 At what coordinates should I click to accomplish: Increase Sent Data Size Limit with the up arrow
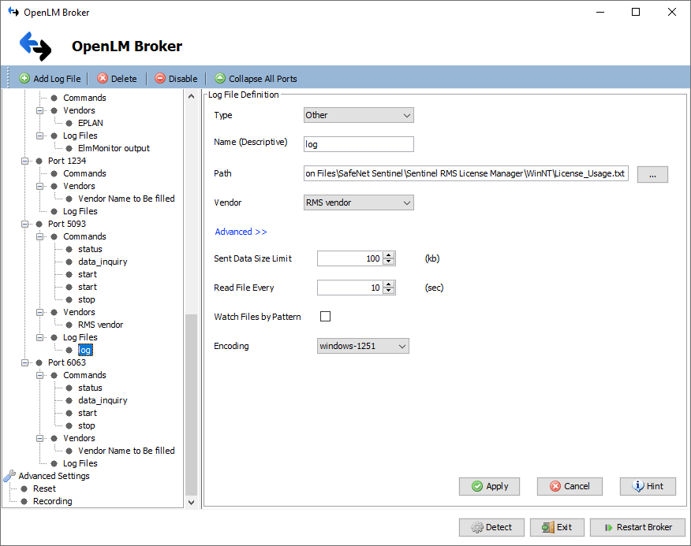coord(389,254)
